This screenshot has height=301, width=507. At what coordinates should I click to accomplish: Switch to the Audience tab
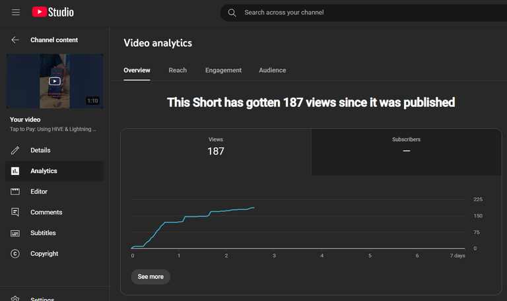tap(272, 70)
